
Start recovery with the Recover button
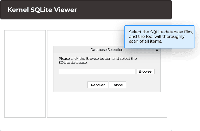tap(98, 85)
